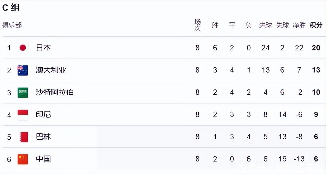Click the 俱乐部 column header
The image size is (326, 174).
[12, 25]
